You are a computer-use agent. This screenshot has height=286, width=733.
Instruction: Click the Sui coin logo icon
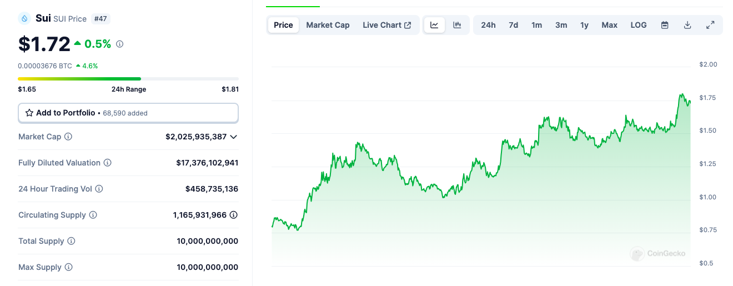(x=24, y=18)
